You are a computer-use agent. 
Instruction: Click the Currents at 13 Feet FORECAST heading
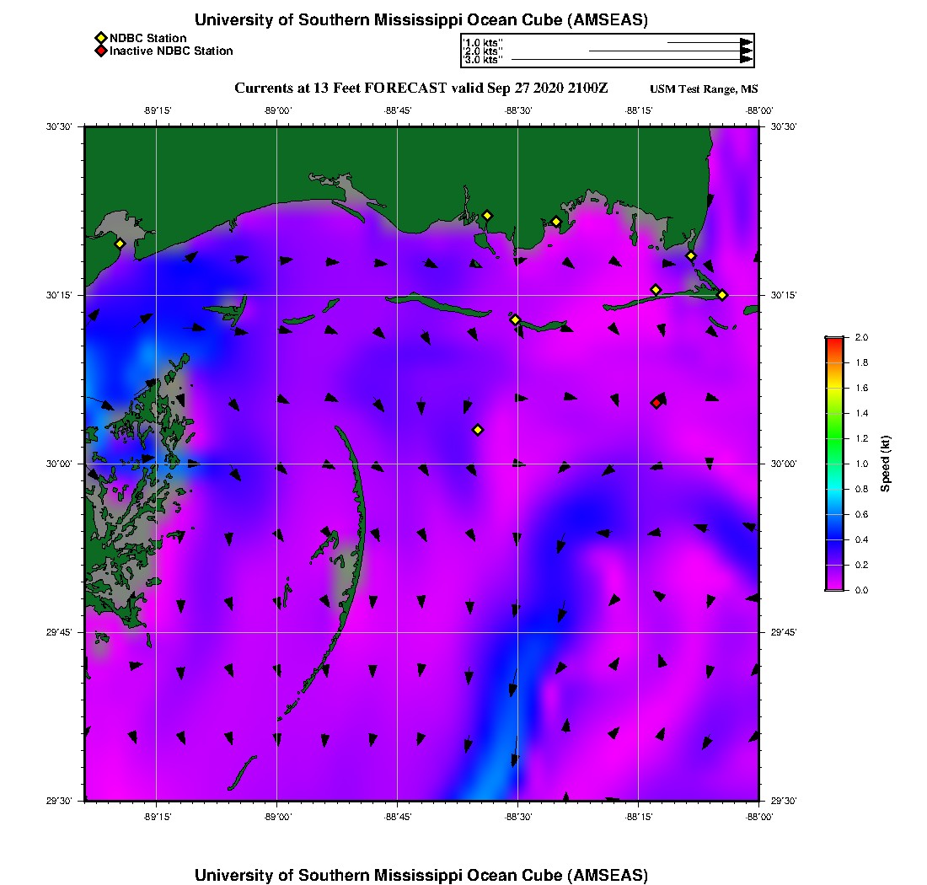point(421,88)
